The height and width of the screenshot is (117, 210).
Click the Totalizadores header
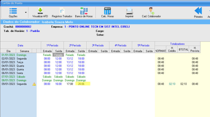point(178,44)
